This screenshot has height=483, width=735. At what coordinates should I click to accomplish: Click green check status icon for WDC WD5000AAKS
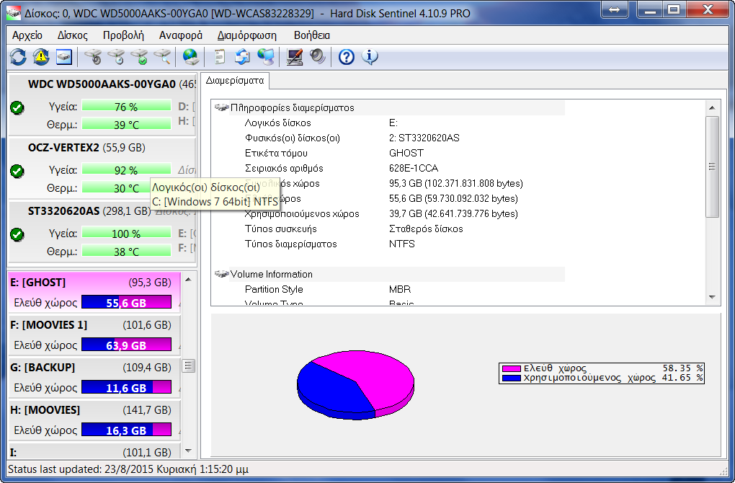[x=17, y=108]
